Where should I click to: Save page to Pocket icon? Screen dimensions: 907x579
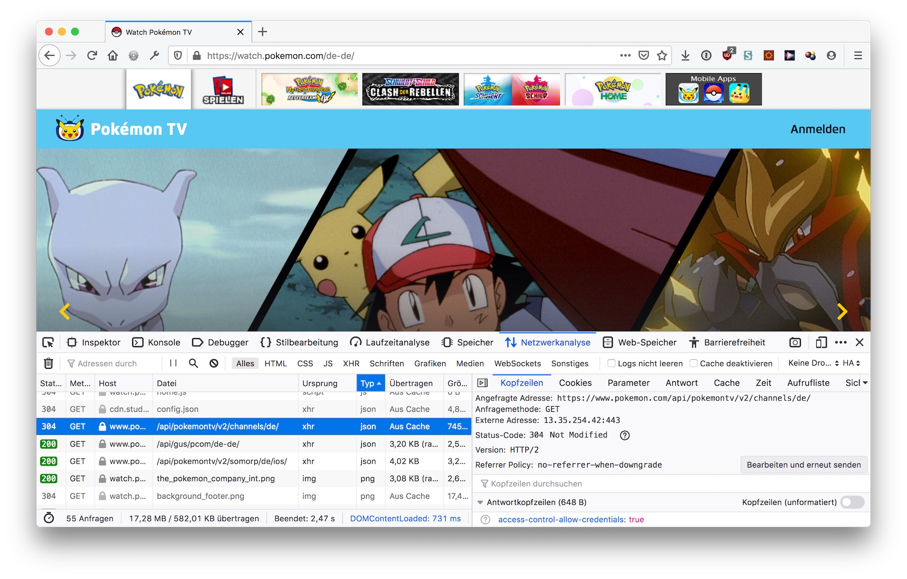643,55
